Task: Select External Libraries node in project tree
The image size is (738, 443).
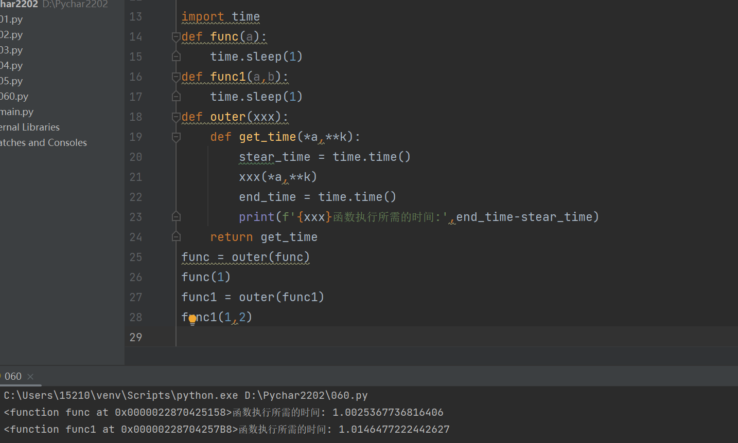Action: [x=30, y=127]
